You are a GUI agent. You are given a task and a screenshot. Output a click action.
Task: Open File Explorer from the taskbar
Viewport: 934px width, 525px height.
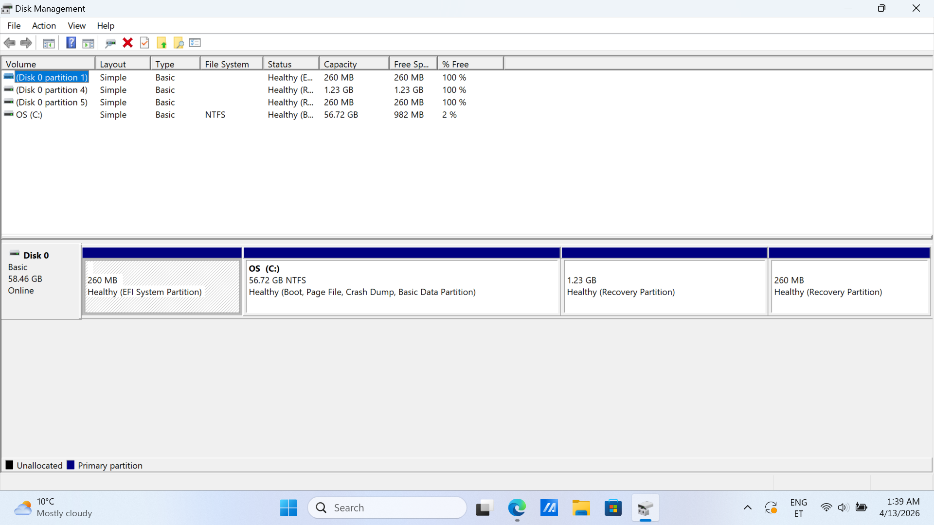coord(581,508)
